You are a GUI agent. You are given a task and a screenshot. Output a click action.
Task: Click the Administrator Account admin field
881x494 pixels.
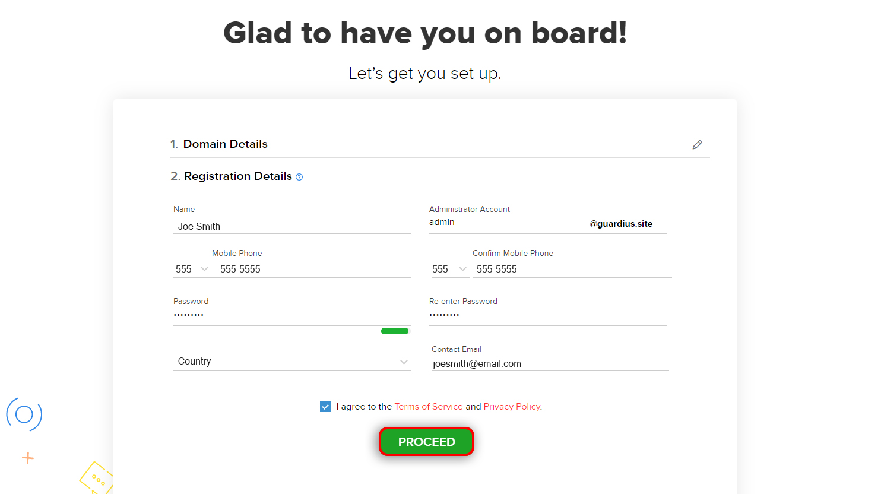[506, 223]
